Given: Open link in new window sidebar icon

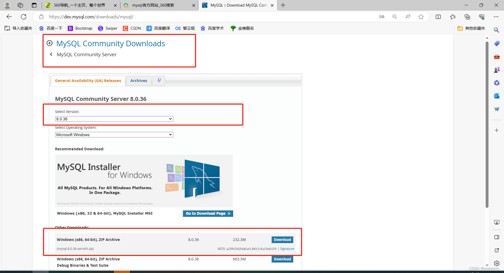Looking at the screenshot, I should pos(497,250).
